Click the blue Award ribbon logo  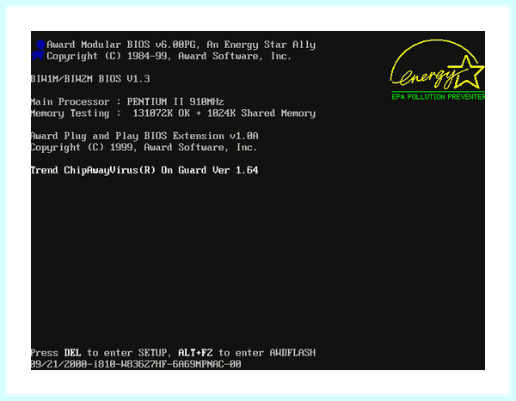38,51
